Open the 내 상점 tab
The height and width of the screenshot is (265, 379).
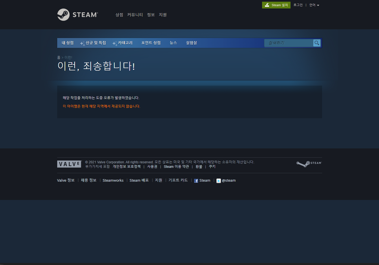point(68,43)
